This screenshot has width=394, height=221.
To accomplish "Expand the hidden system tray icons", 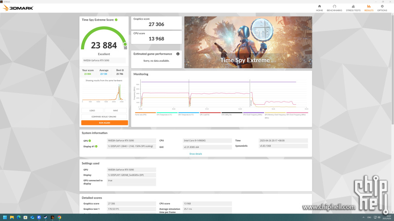I will [363, 217].
